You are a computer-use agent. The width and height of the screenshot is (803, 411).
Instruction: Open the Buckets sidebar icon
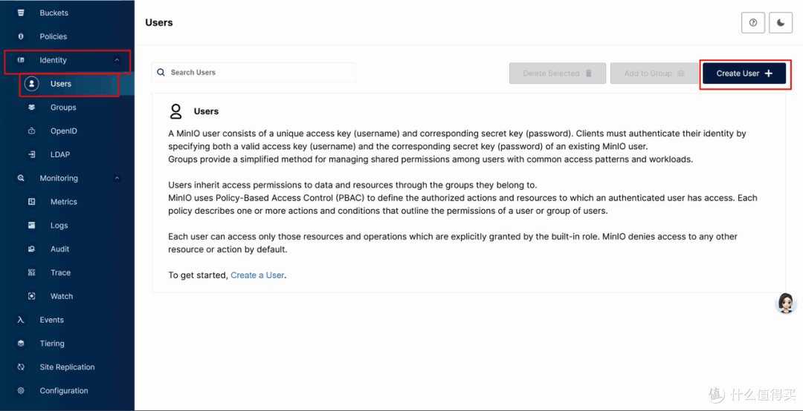pos(21,13)
